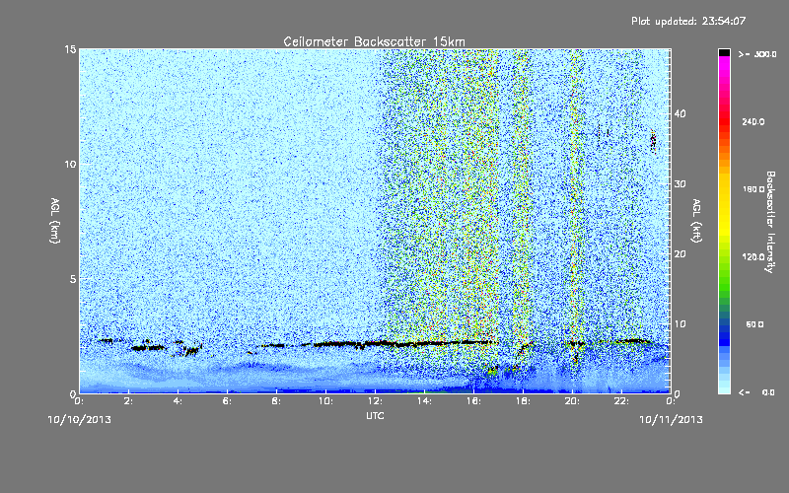
Task: Click the 30 tick on the kft axis
Action: pyautogui.click(x=680, y=184)
